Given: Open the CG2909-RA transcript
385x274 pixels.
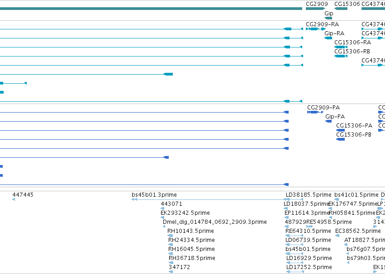Looking at the screenshot, I should click(316, 29).
